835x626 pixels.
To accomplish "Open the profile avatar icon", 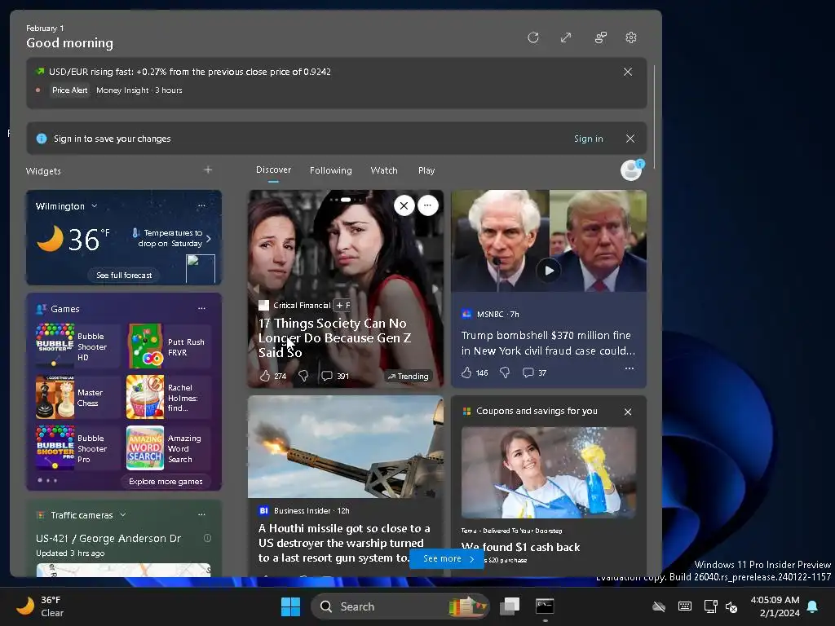I will (x=632, y=170).
